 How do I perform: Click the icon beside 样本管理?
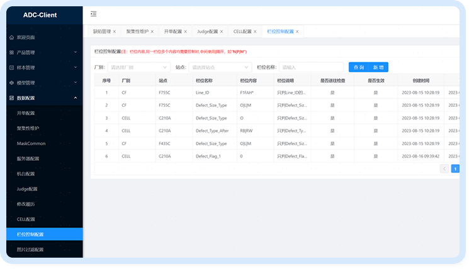click(x=11, y=68)
